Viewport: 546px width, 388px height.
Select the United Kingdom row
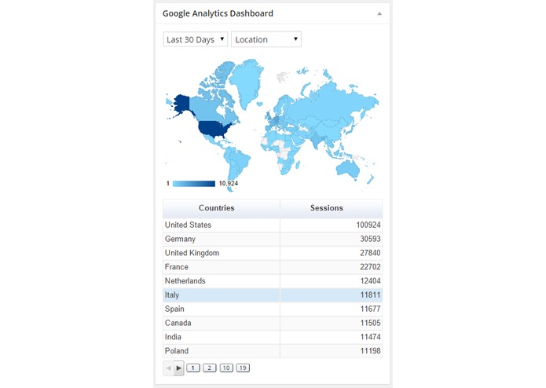click(x=273, y=253)
